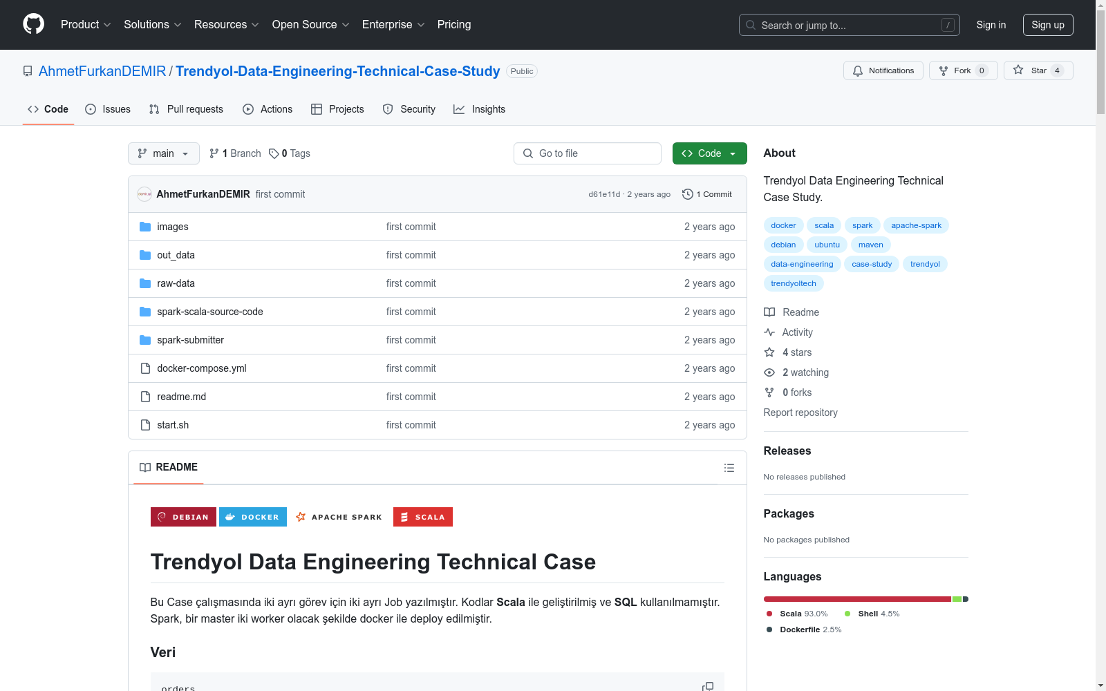The width and height of the screenshot is (1106, 691).
Task: Open the main branch selector dropdown
Action: coord(164,153)
